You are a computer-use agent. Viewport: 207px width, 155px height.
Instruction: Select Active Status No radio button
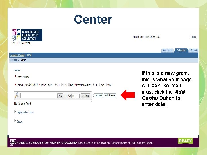click(69, 85)
